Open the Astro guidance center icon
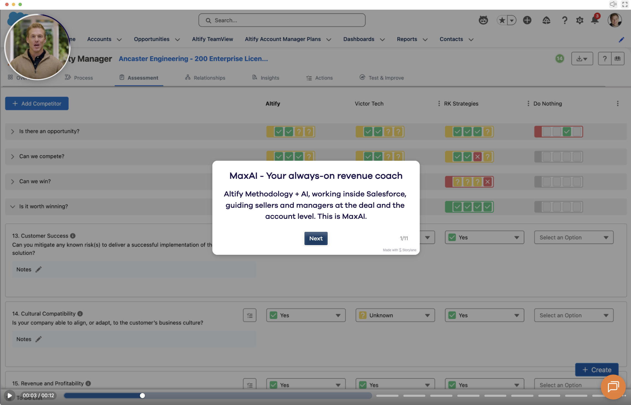The height and width of the screenshot is (405, 631). [x=483, y=20]
